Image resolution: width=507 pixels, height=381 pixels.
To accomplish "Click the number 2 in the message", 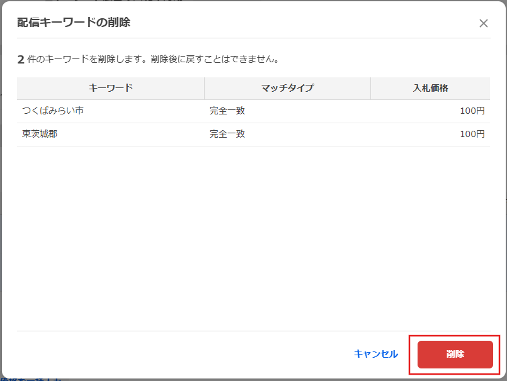I will pos(21,60).
